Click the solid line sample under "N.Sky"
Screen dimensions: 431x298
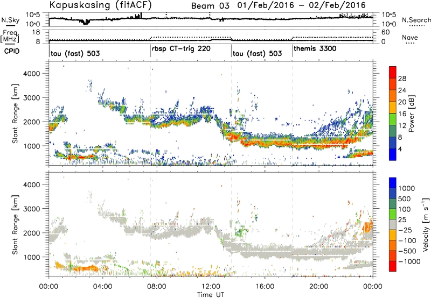pyautogui.click(x=10, y=25)
